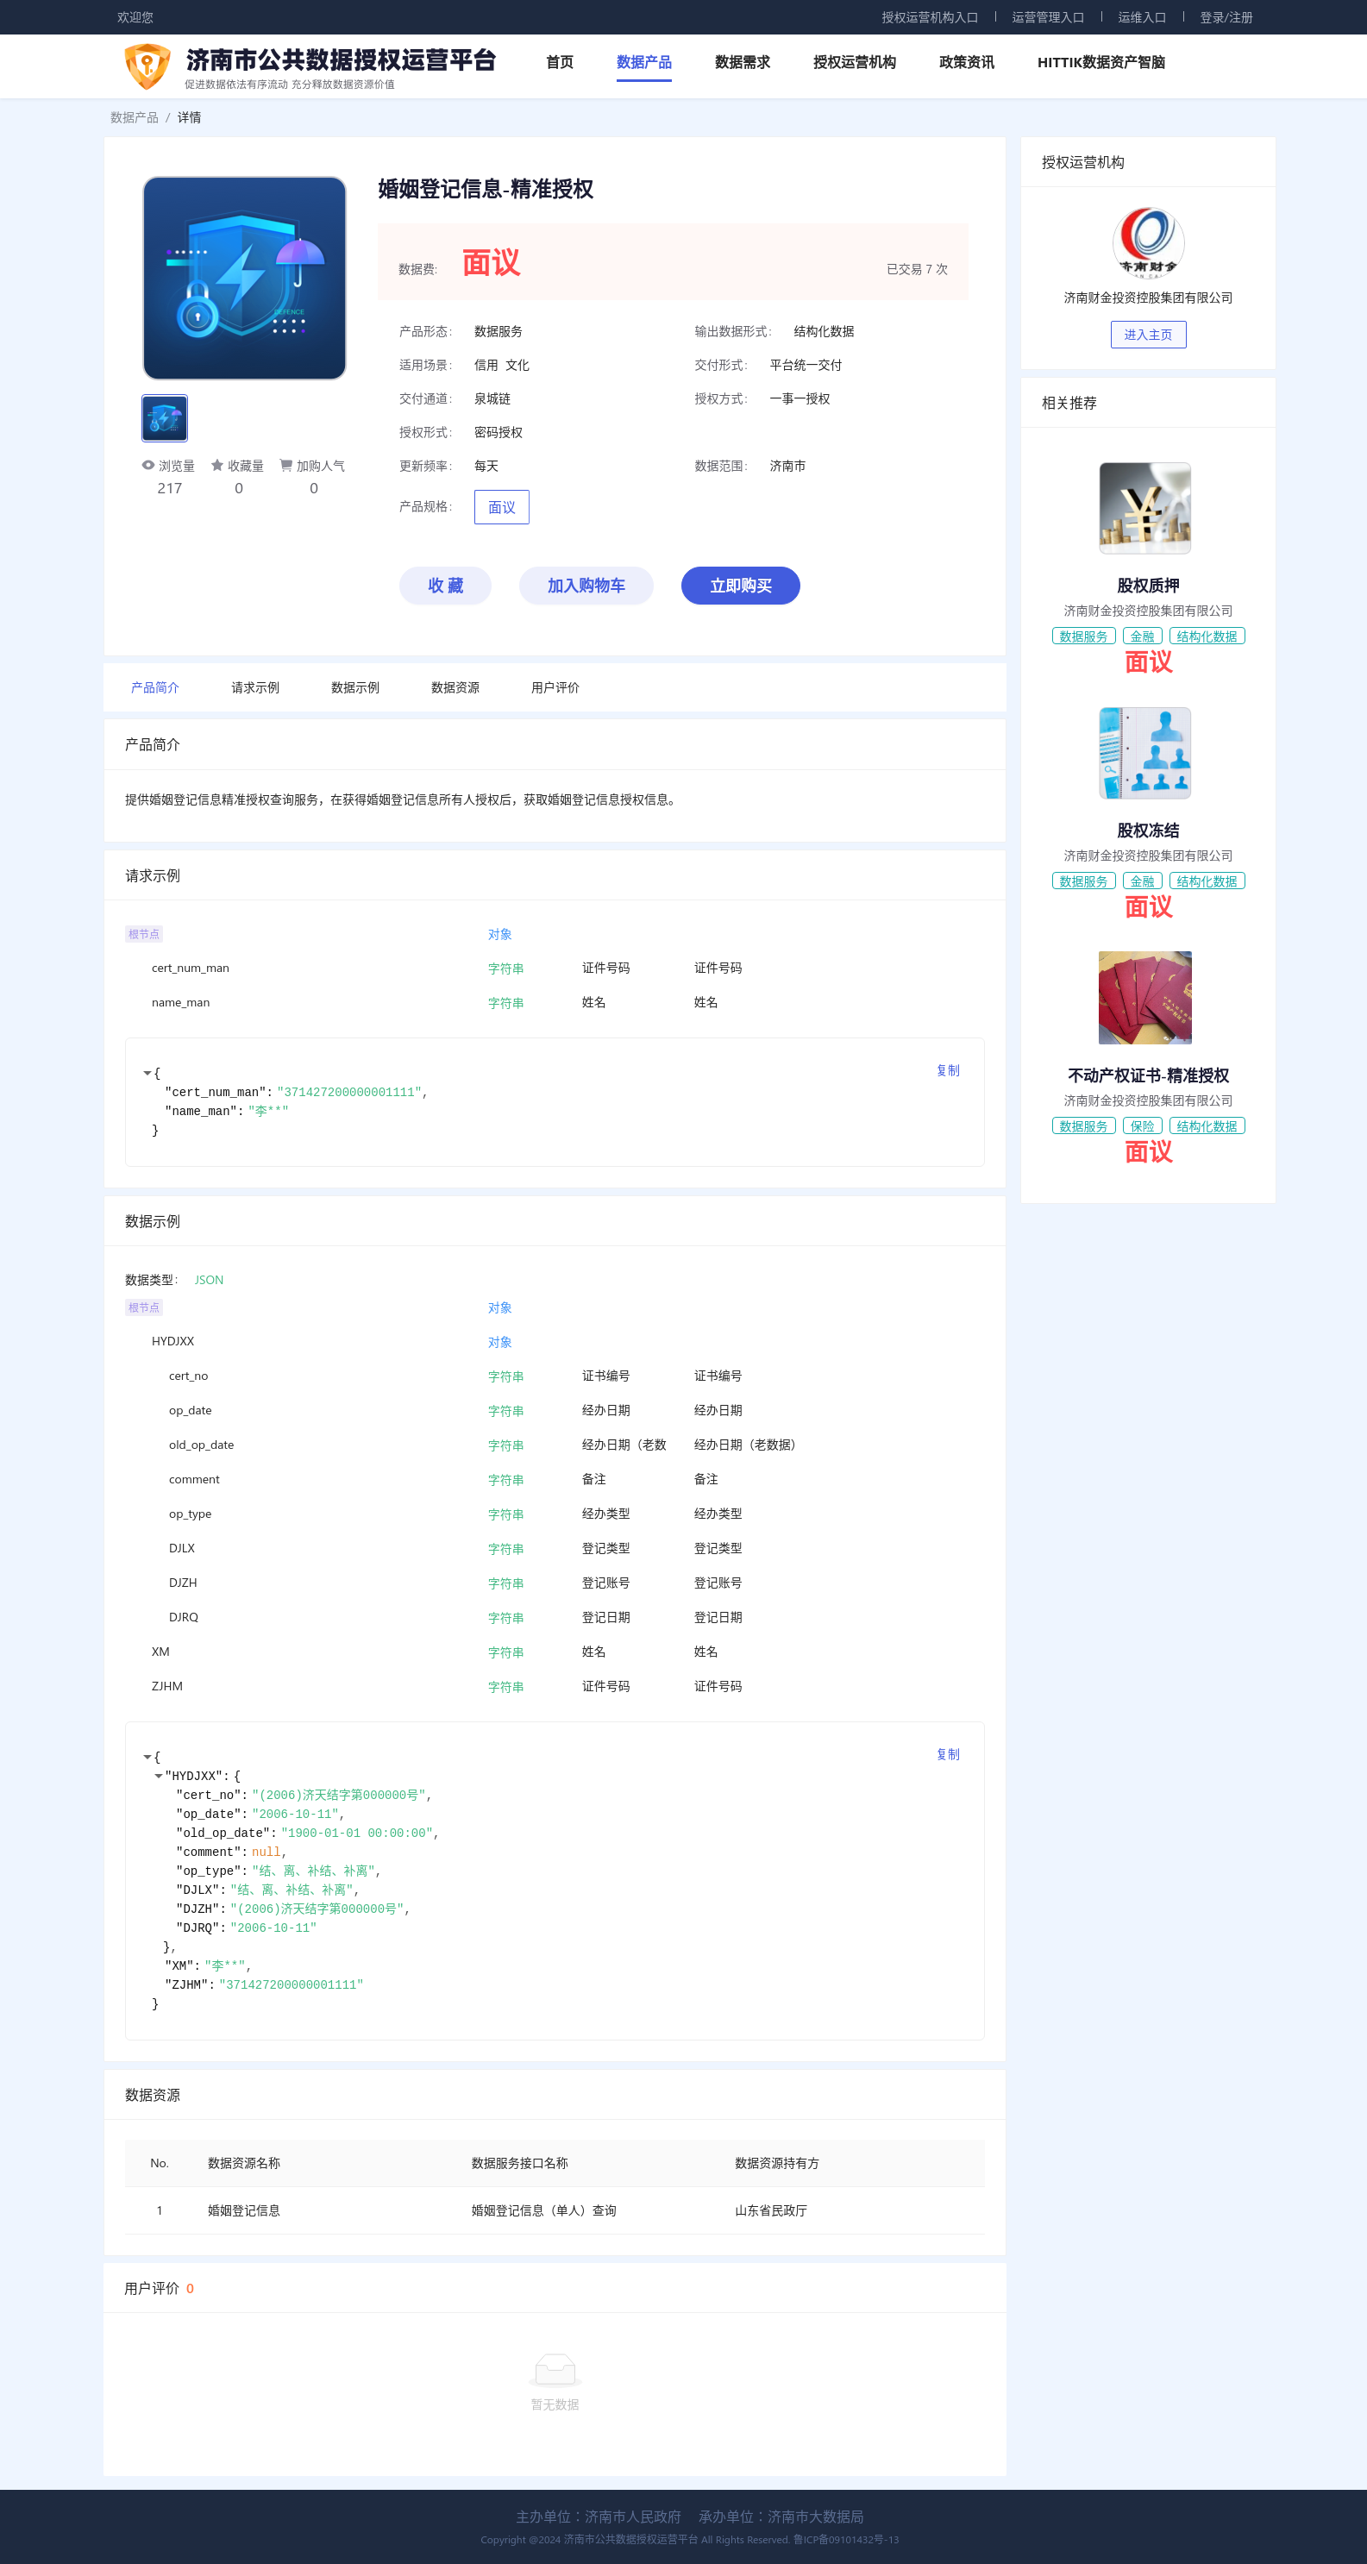1367x2564 pixels.
Task: Open the main product shield image
Action: coord(244,278)
